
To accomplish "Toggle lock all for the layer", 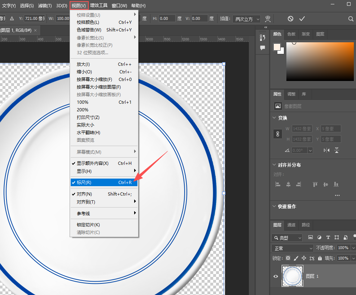I will tap(320, 258).
